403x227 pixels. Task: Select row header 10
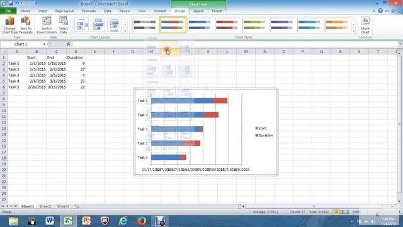pos(4,111)
